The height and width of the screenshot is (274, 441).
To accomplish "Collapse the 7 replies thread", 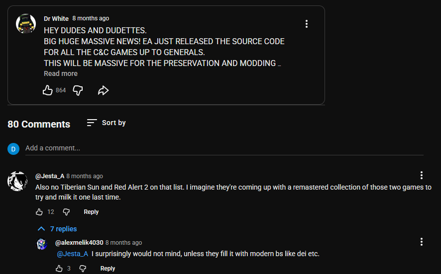I will [x=58, y=229].
